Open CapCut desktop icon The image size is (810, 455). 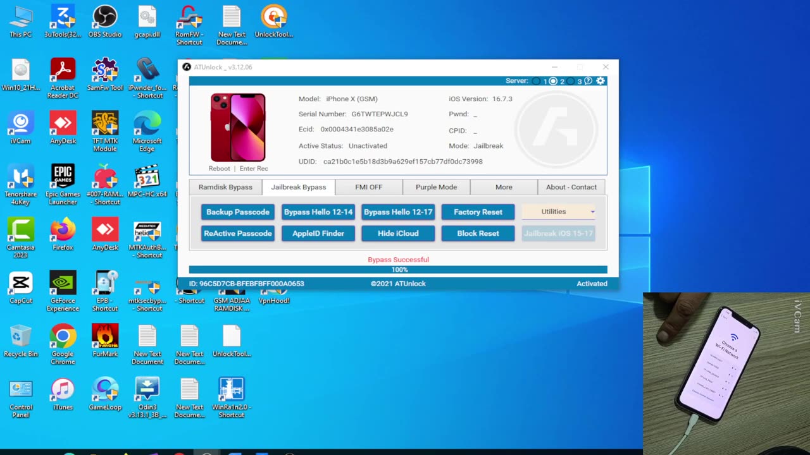pos(20,288)
